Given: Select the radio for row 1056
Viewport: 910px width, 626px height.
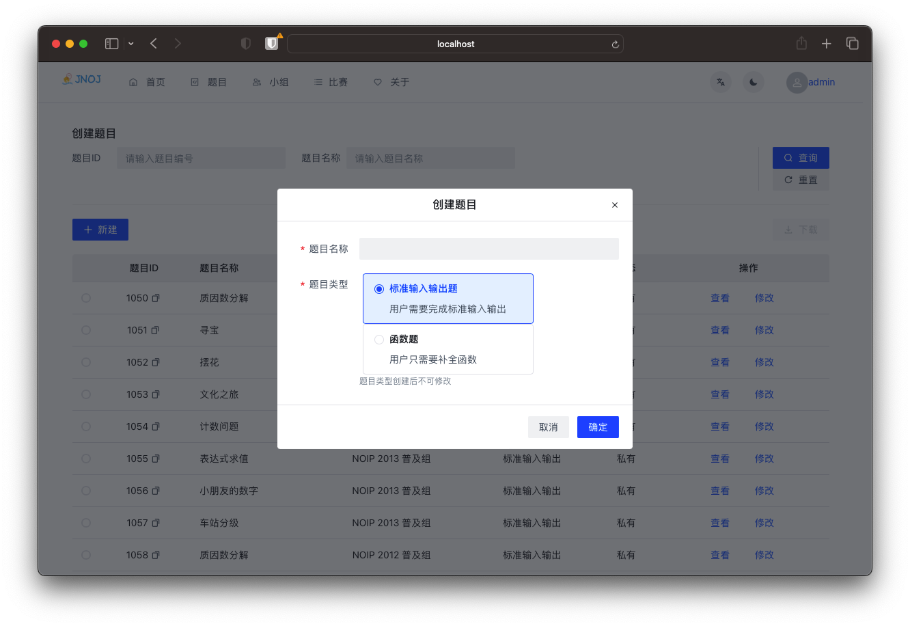Looking at the screenshot, I should [x=86, y=491].
